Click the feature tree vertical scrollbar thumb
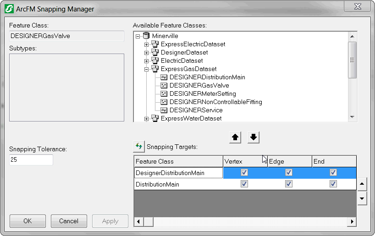Viewport: 375px width, 236px height. pos(352,60)
